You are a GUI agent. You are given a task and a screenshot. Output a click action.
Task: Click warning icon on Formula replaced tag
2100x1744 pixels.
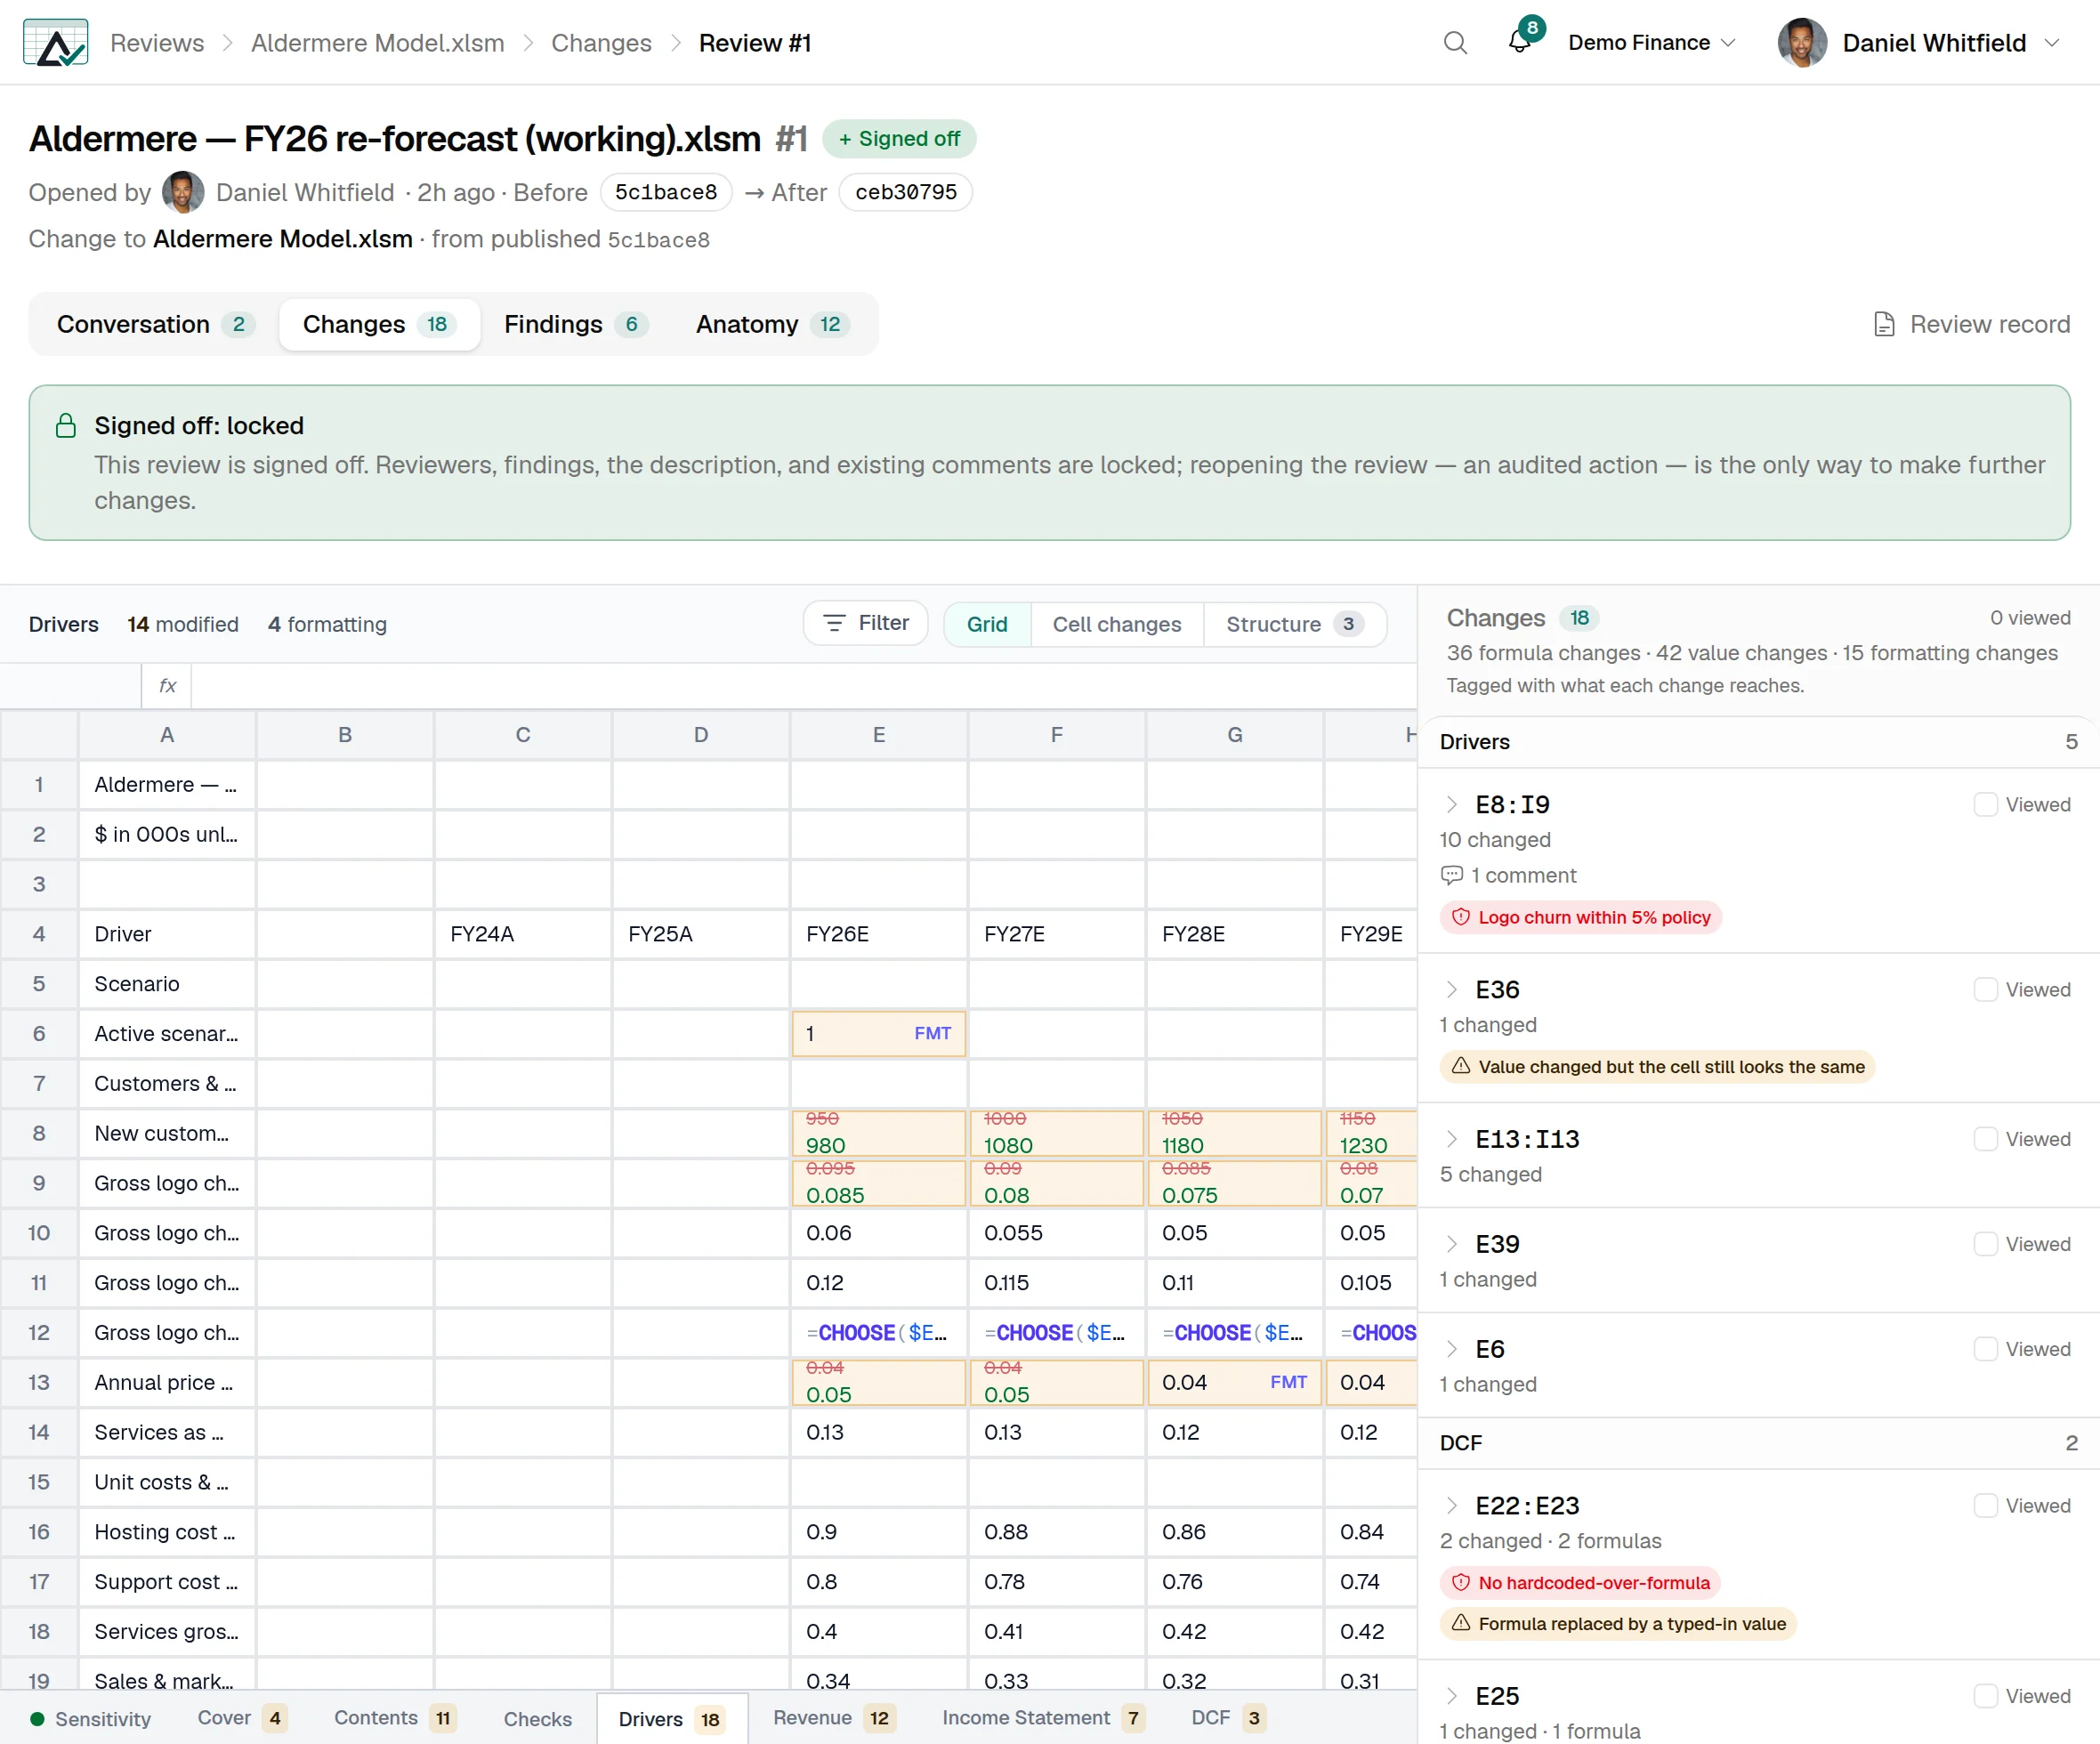(x=1461, y=1623)
